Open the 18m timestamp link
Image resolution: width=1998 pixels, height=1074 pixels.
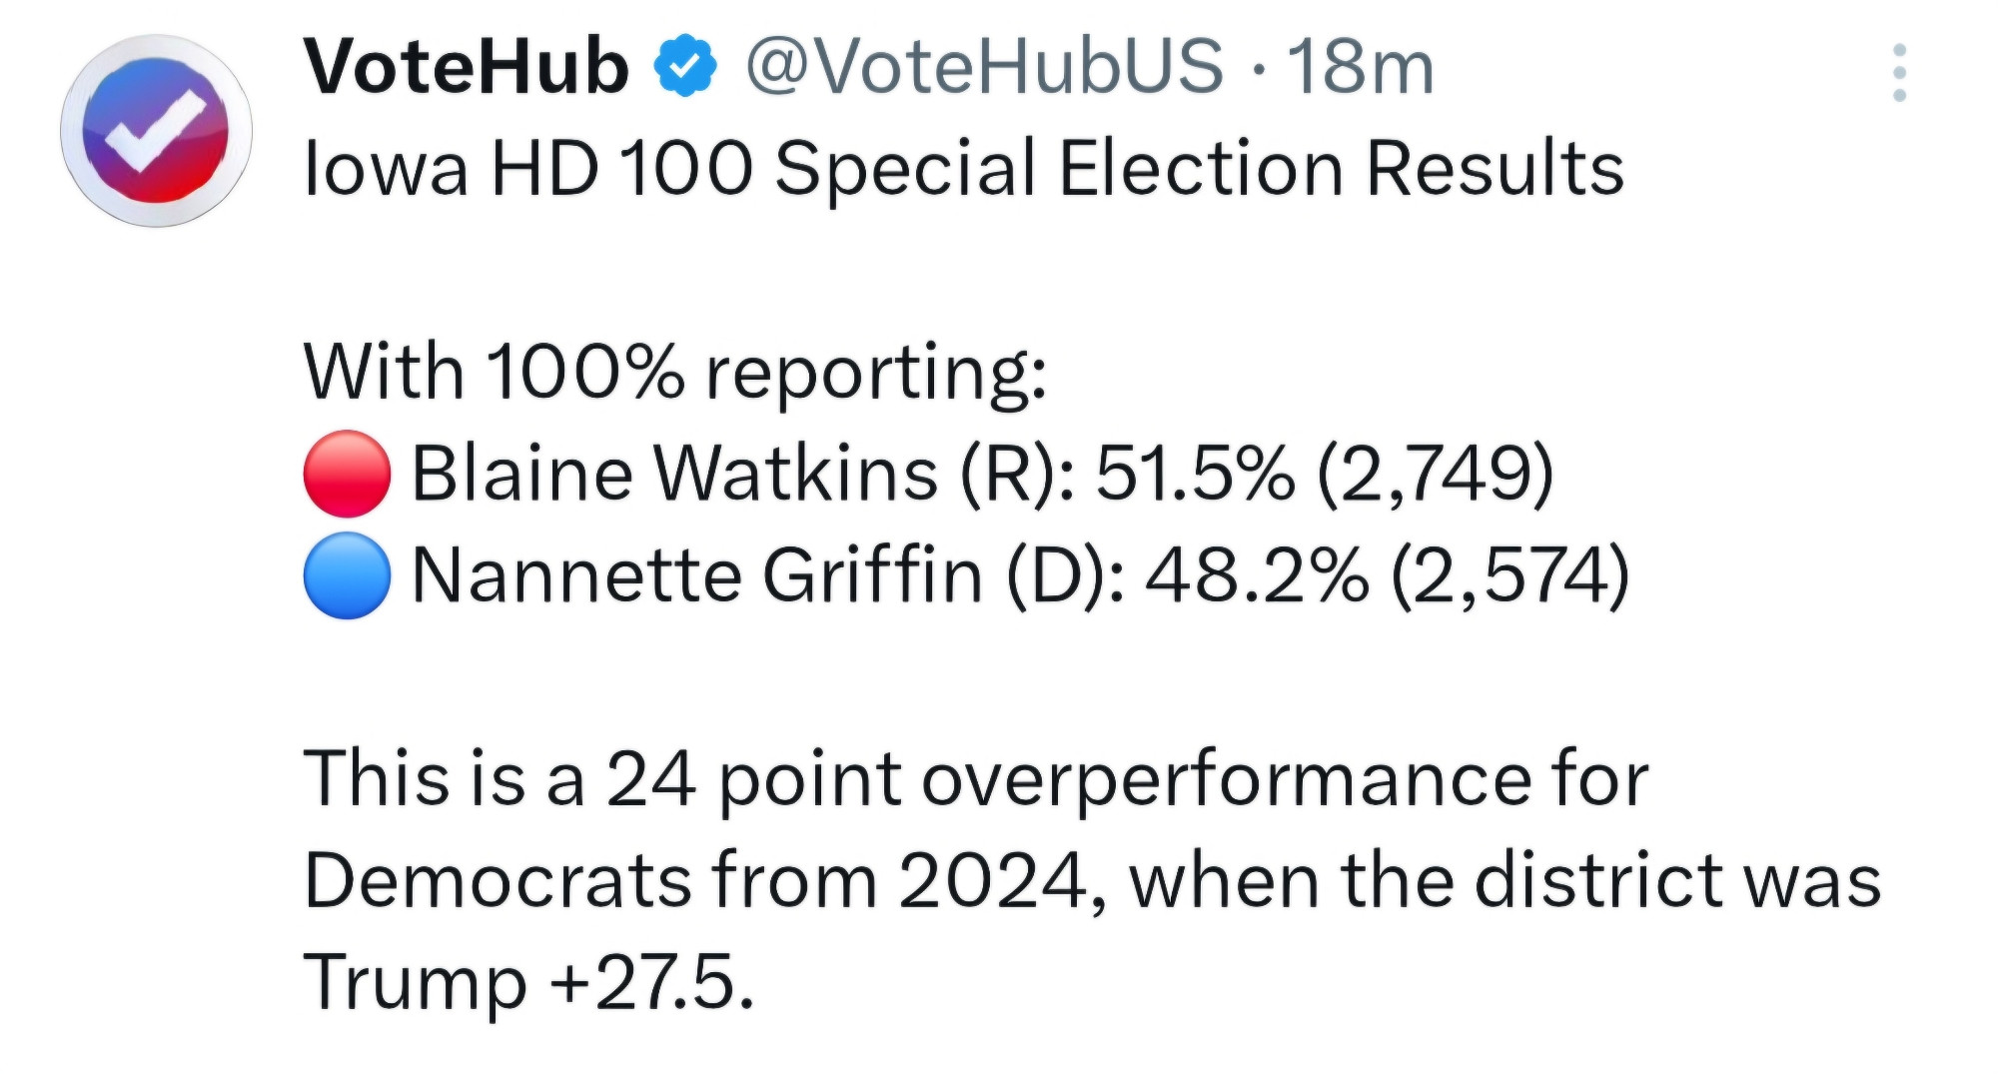click(x=1361, y=67)
